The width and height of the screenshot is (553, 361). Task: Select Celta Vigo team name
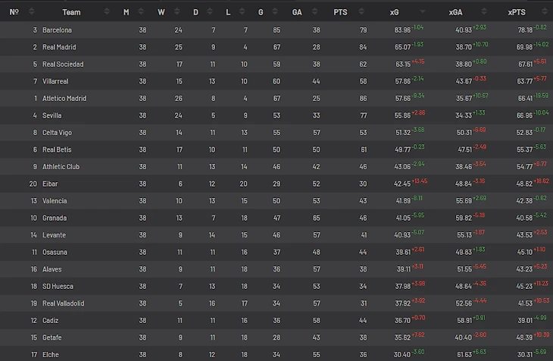coord(58,133)
